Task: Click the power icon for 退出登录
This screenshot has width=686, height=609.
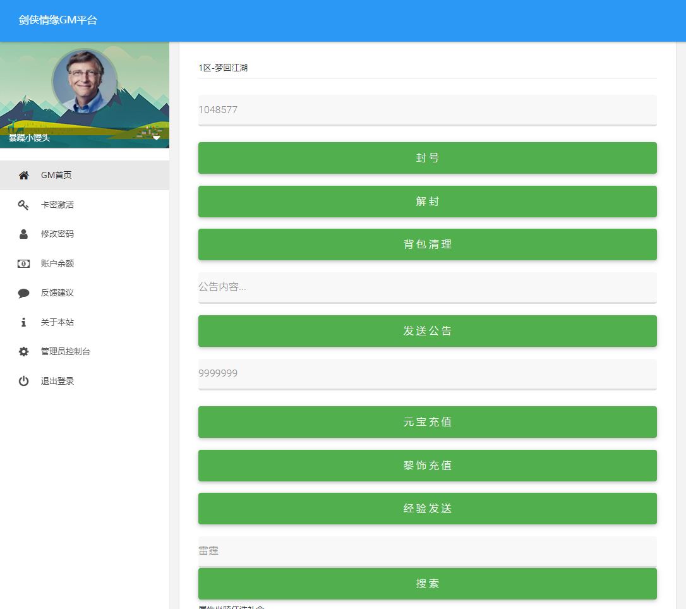Action: (23, 381)
